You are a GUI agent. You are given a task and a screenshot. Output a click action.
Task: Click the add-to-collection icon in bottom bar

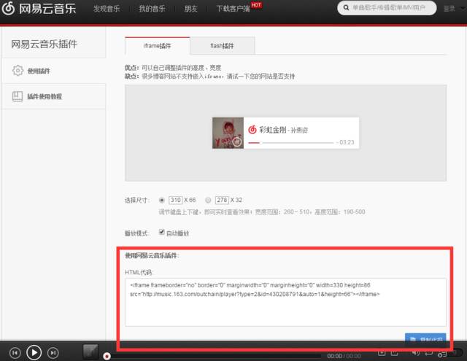[x=382, y=353]
